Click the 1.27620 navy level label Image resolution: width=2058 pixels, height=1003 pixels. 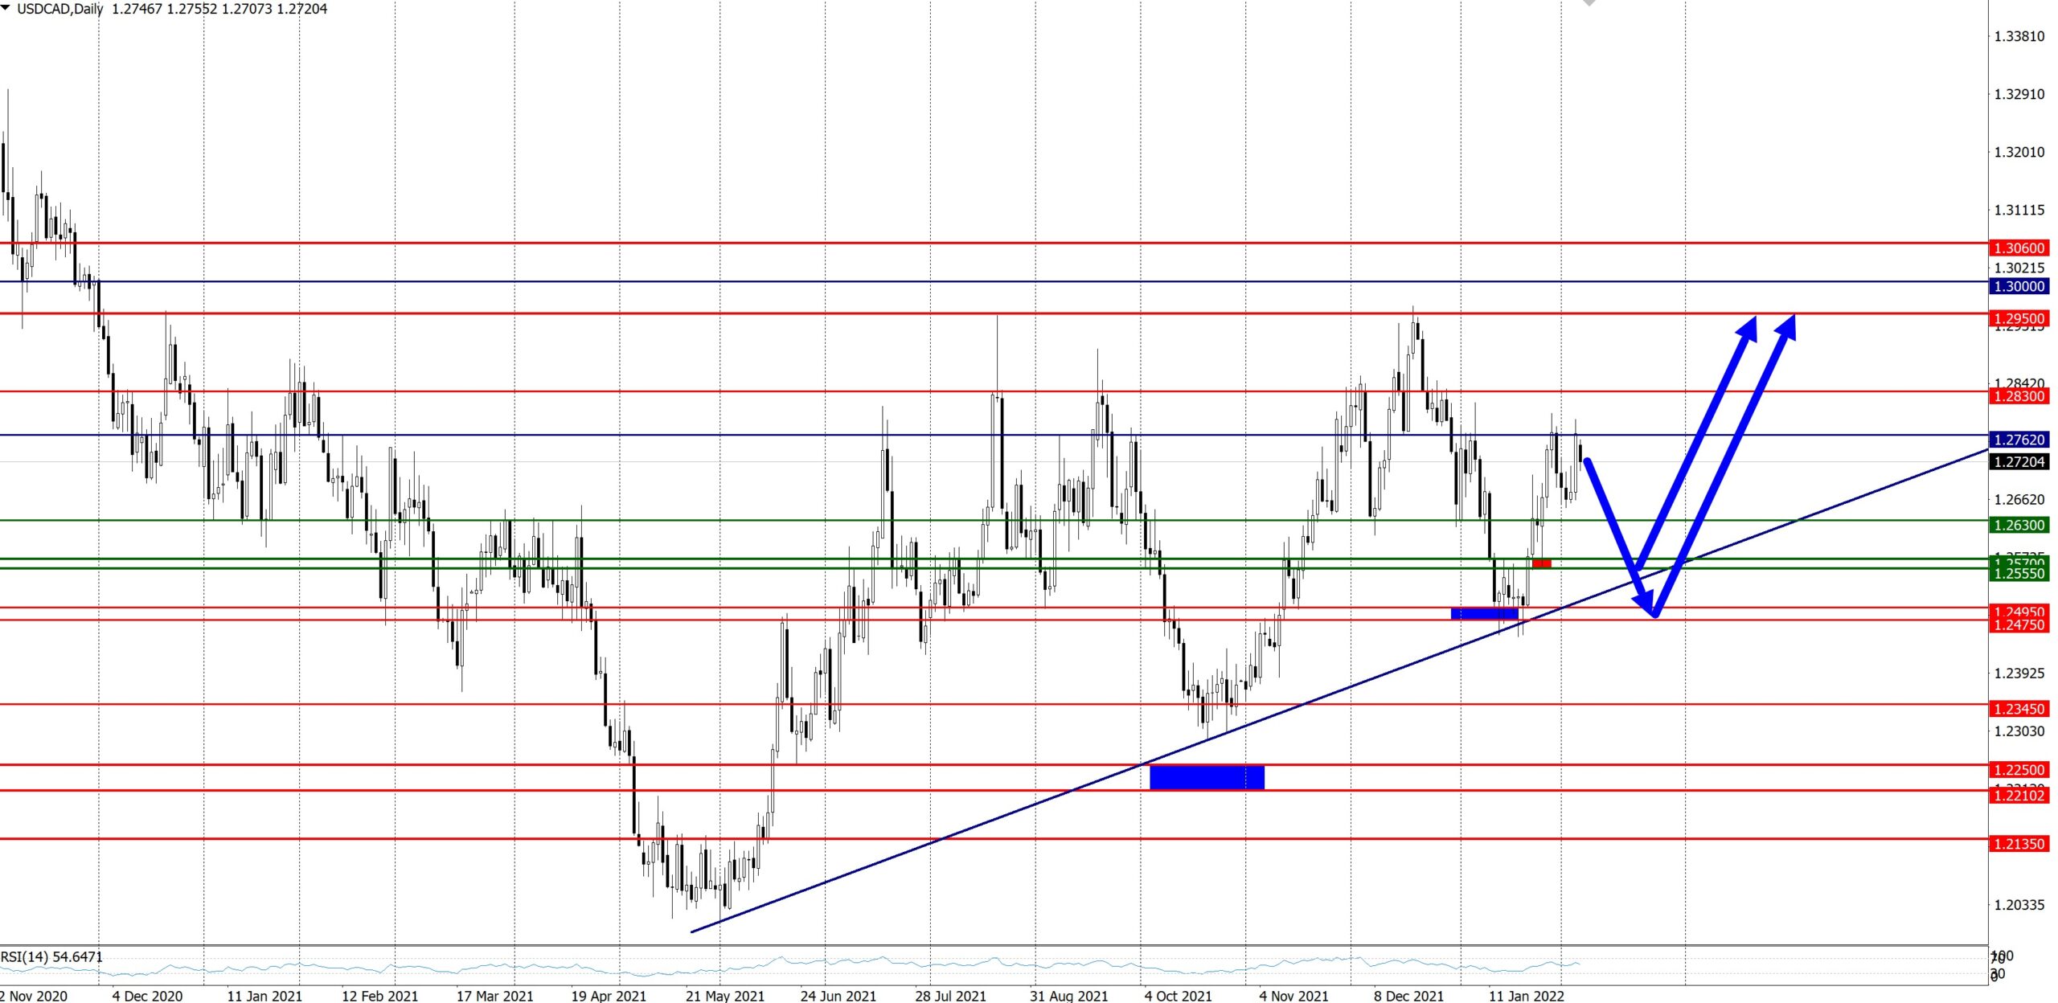pyautogui.click(x=2019, y=440)
